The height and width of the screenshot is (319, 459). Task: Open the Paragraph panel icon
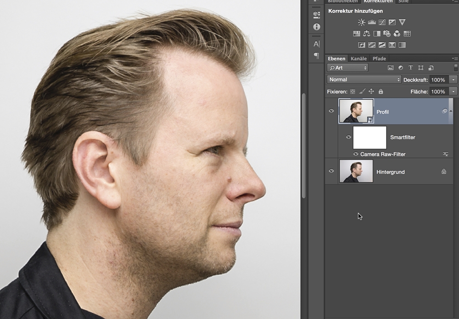click(x=316, y=56)
